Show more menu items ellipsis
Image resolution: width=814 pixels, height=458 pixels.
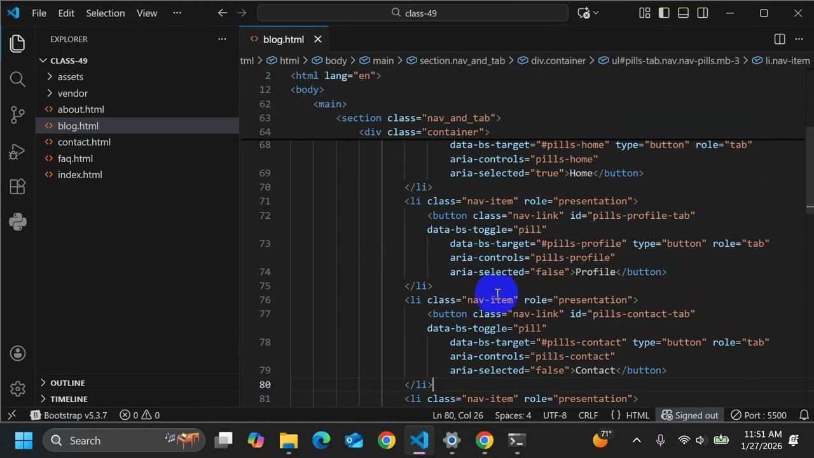click(x=177, y=13)
